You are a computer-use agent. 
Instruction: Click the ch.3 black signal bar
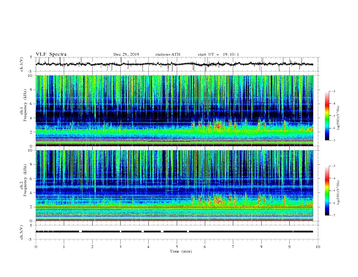[x=174, y=232]
